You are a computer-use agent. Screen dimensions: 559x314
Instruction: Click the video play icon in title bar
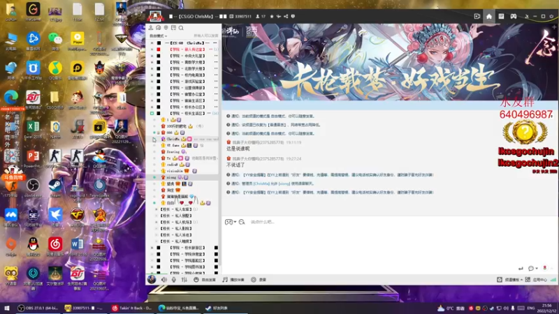pyautogui.click(x=477, y=16)
